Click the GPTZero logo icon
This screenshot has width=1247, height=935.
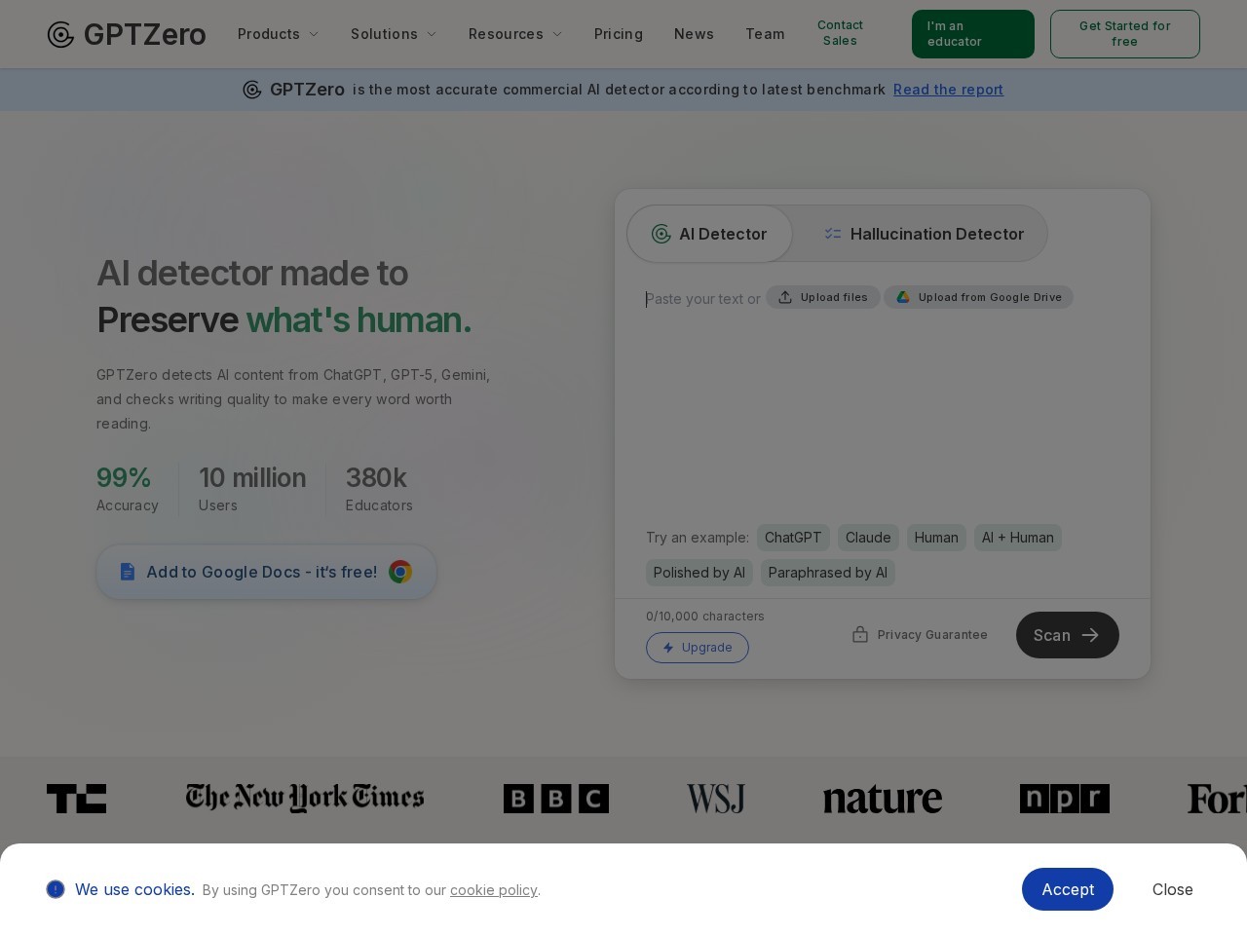click(60, 34)
